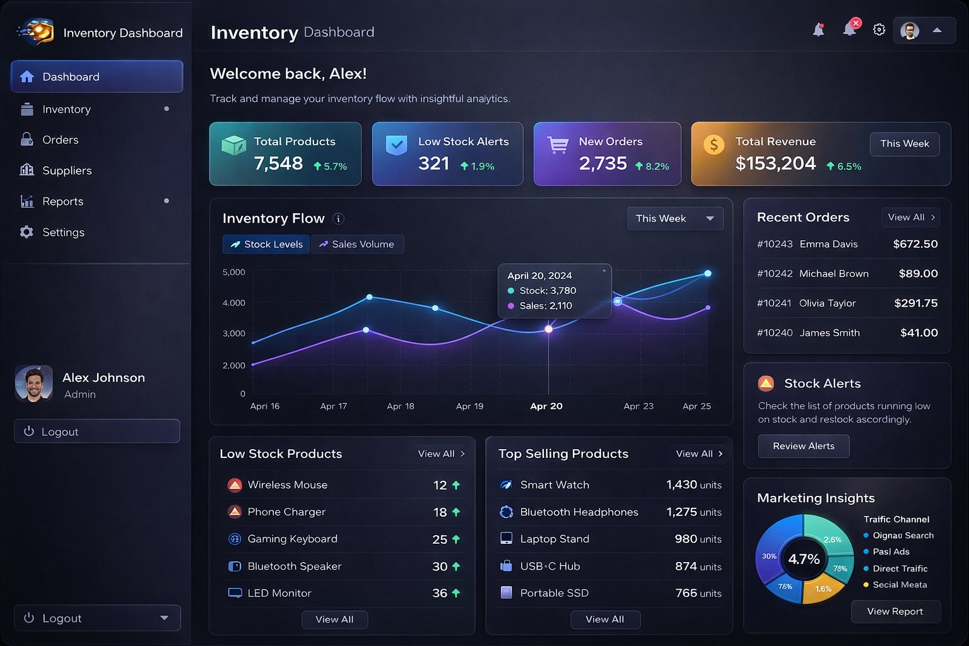The height and width of the screenshot is (646, 969).
Task: Click the Review Alerts button
Action: [x=803, y=446]
